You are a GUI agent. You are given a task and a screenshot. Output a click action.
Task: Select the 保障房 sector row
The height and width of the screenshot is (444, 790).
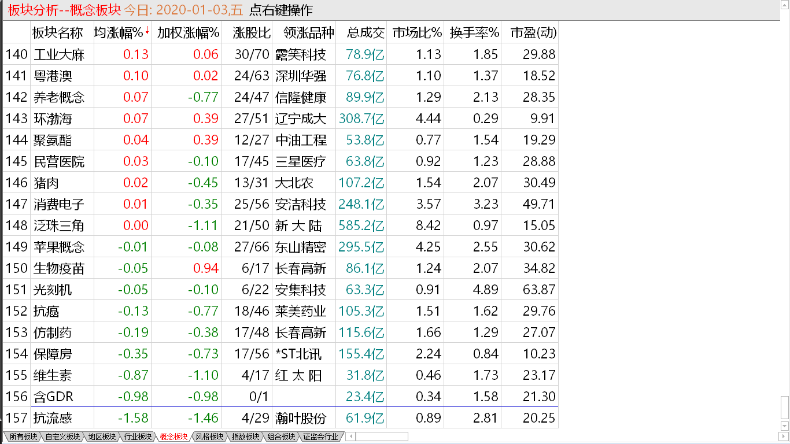(280, 354)
